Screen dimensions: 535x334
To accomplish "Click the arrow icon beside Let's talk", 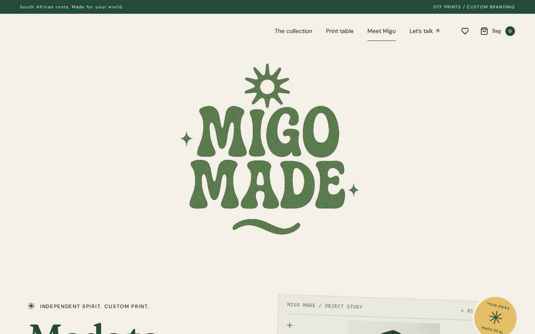I will pos(438,31).
